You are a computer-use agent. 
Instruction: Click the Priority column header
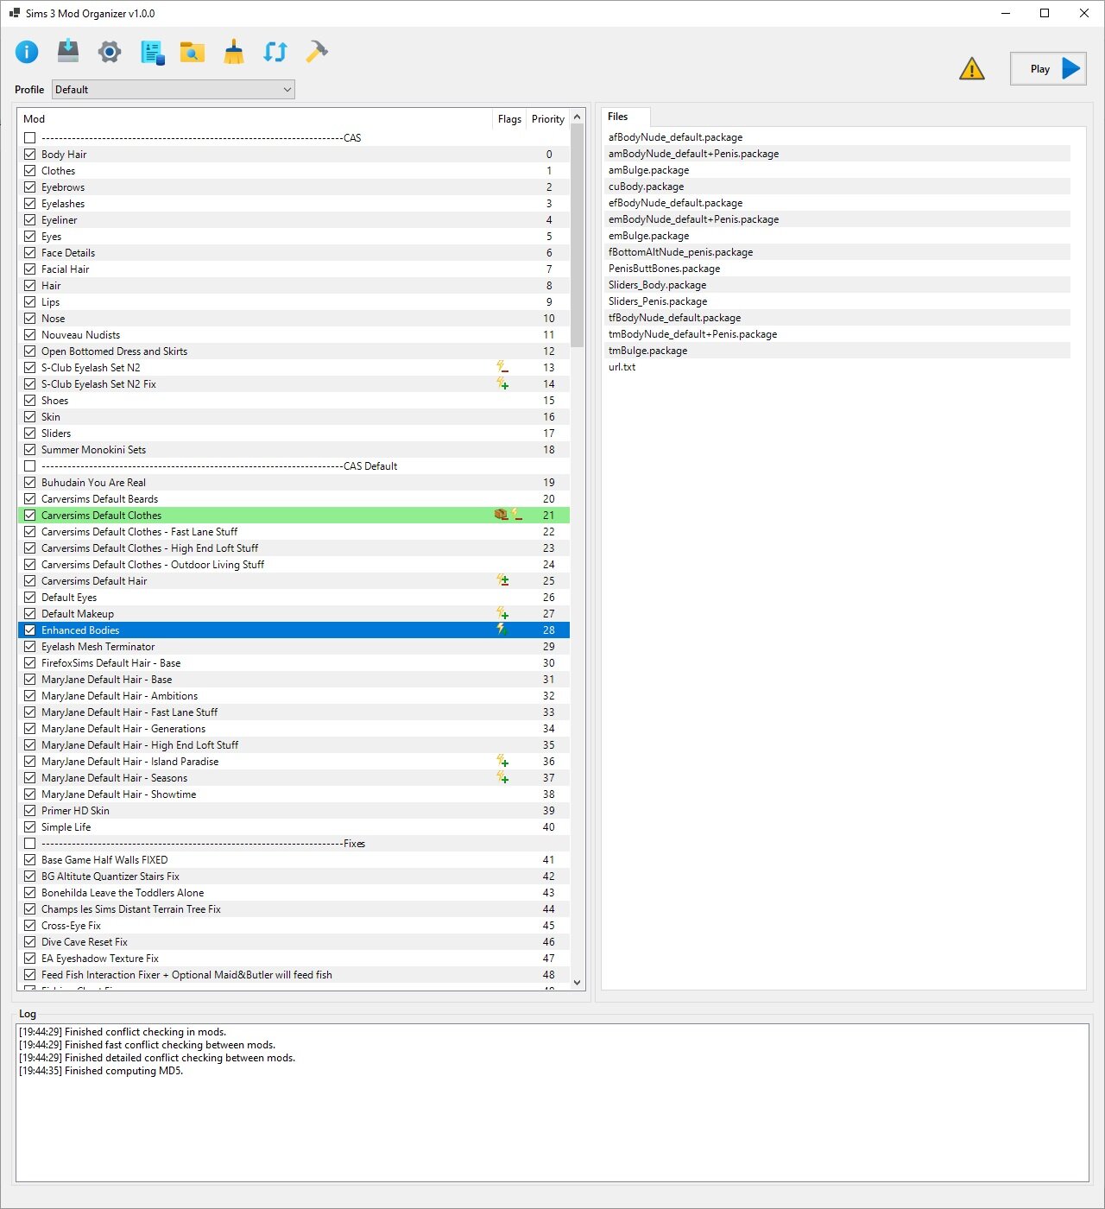pyautogui.click(x=547, y=118)
